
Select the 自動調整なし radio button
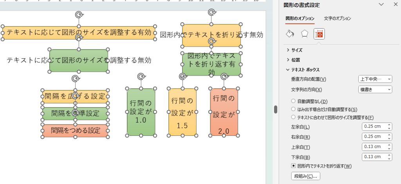pos(293,101)
